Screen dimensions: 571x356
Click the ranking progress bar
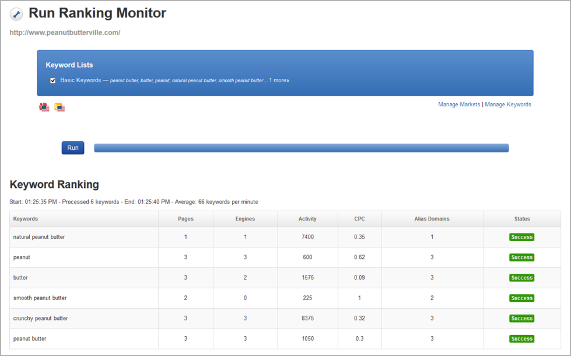tap(301, 148)
